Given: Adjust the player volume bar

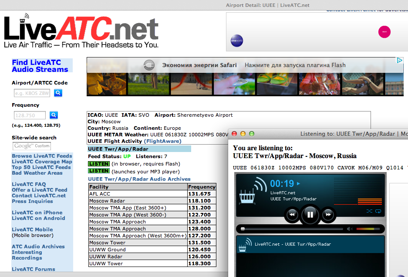Looking at the screenshot, I should point(368,229).
